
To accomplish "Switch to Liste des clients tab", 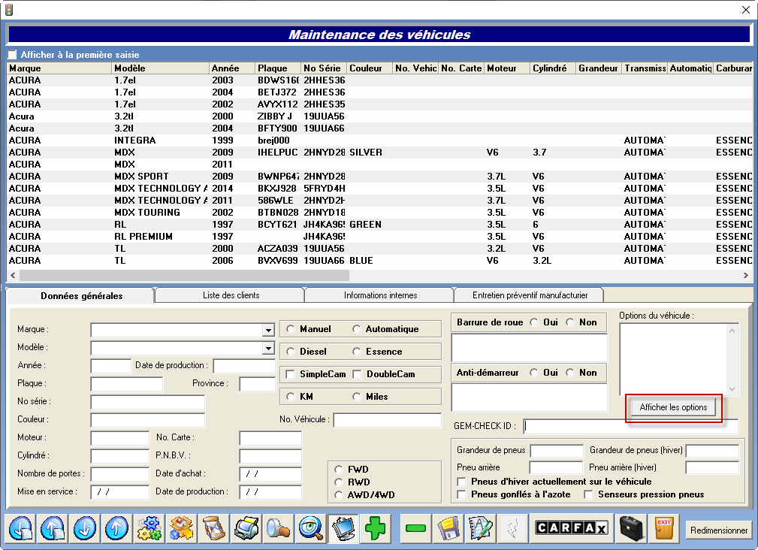I will click(x=231, y=295).
